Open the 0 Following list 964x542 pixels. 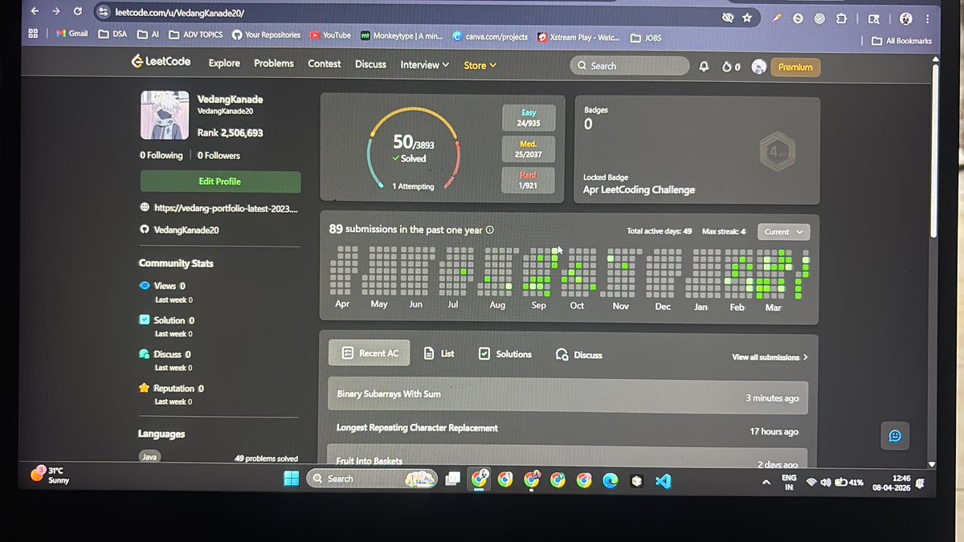pyautogui.click(x=161, y=155)
